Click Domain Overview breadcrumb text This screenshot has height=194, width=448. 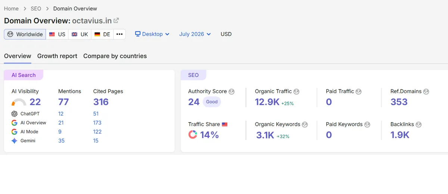75,9
